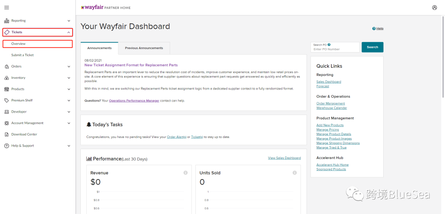Open Operations Performance Manager link
445x214 pixels.
134,101
